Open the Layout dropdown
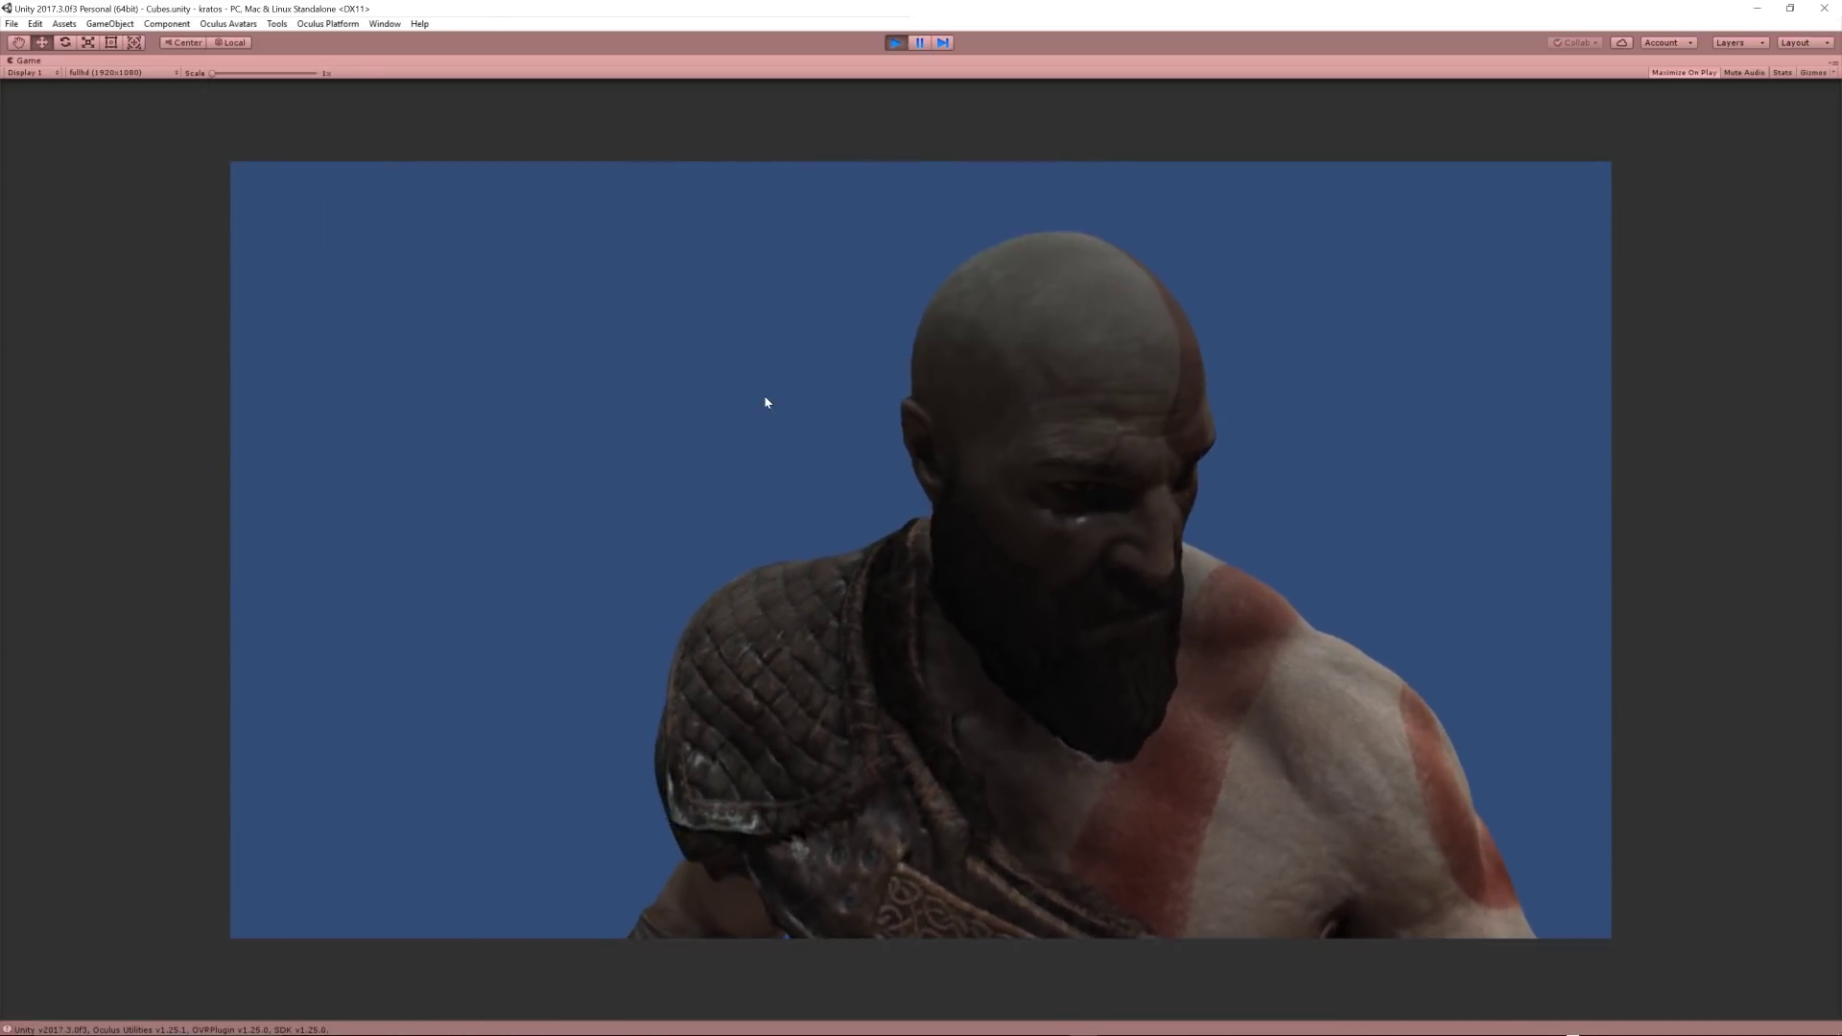This screenshot has height=1036, width=1842. point(1805,42)
